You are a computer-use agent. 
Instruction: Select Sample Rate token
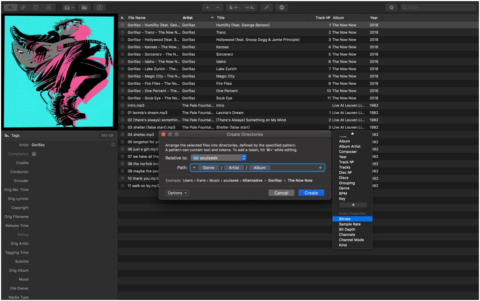(350, 224)
